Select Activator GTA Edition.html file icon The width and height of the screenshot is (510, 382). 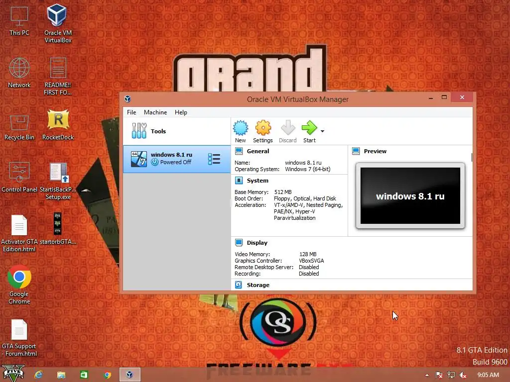[x=19, y=233]
